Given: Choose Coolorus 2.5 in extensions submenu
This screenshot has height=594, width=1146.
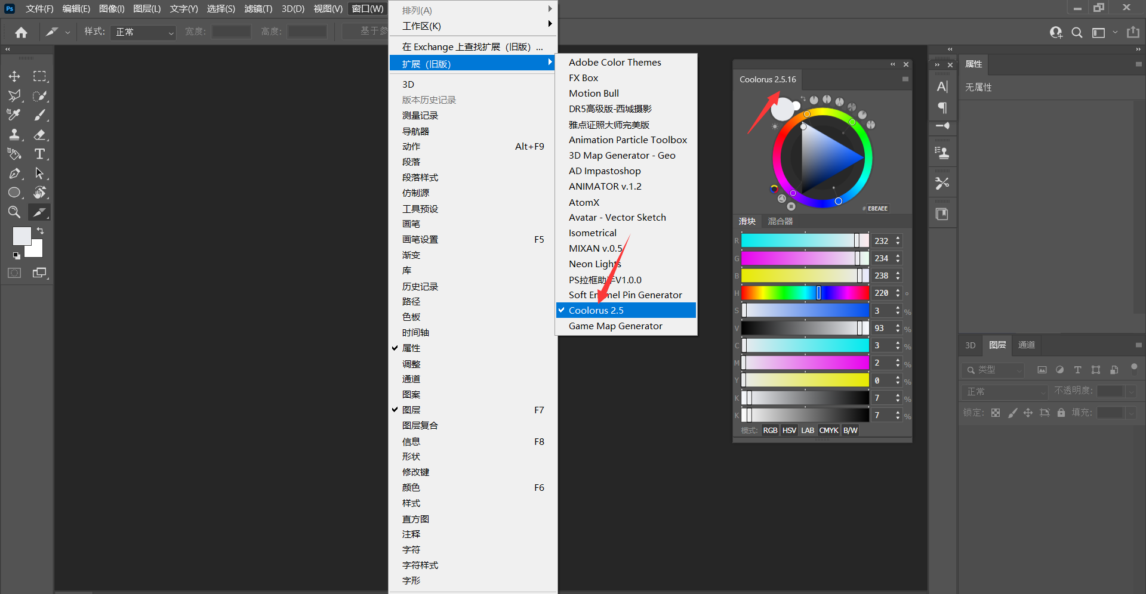Looking at the screenshot, I should [626, 310].
